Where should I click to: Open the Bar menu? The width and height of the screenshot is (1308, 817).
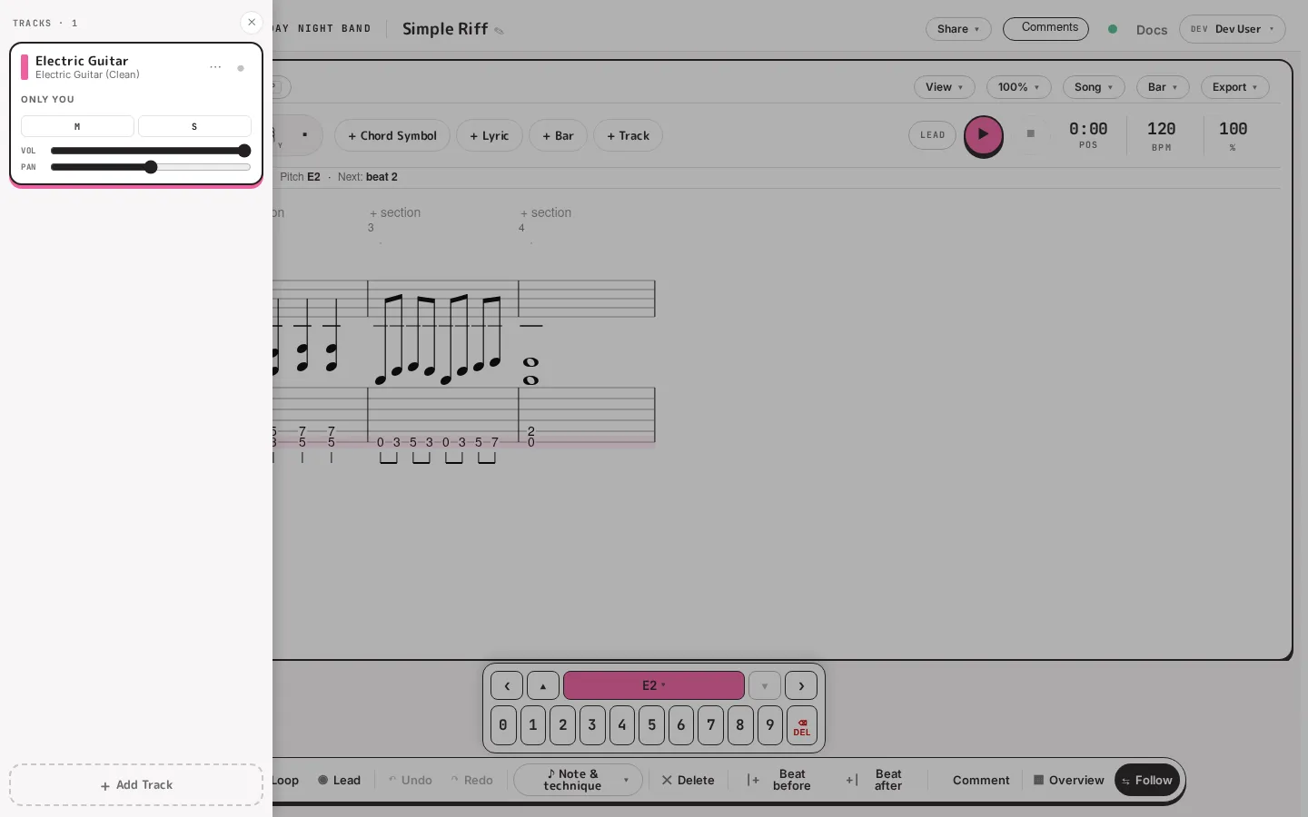(1163, 87)
